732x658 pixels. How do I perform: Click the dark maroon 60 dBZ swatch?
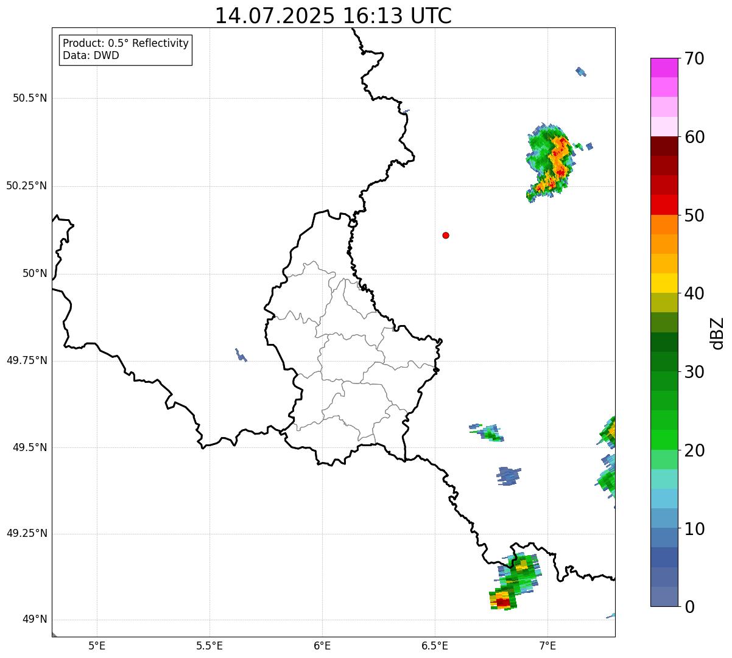664,146
